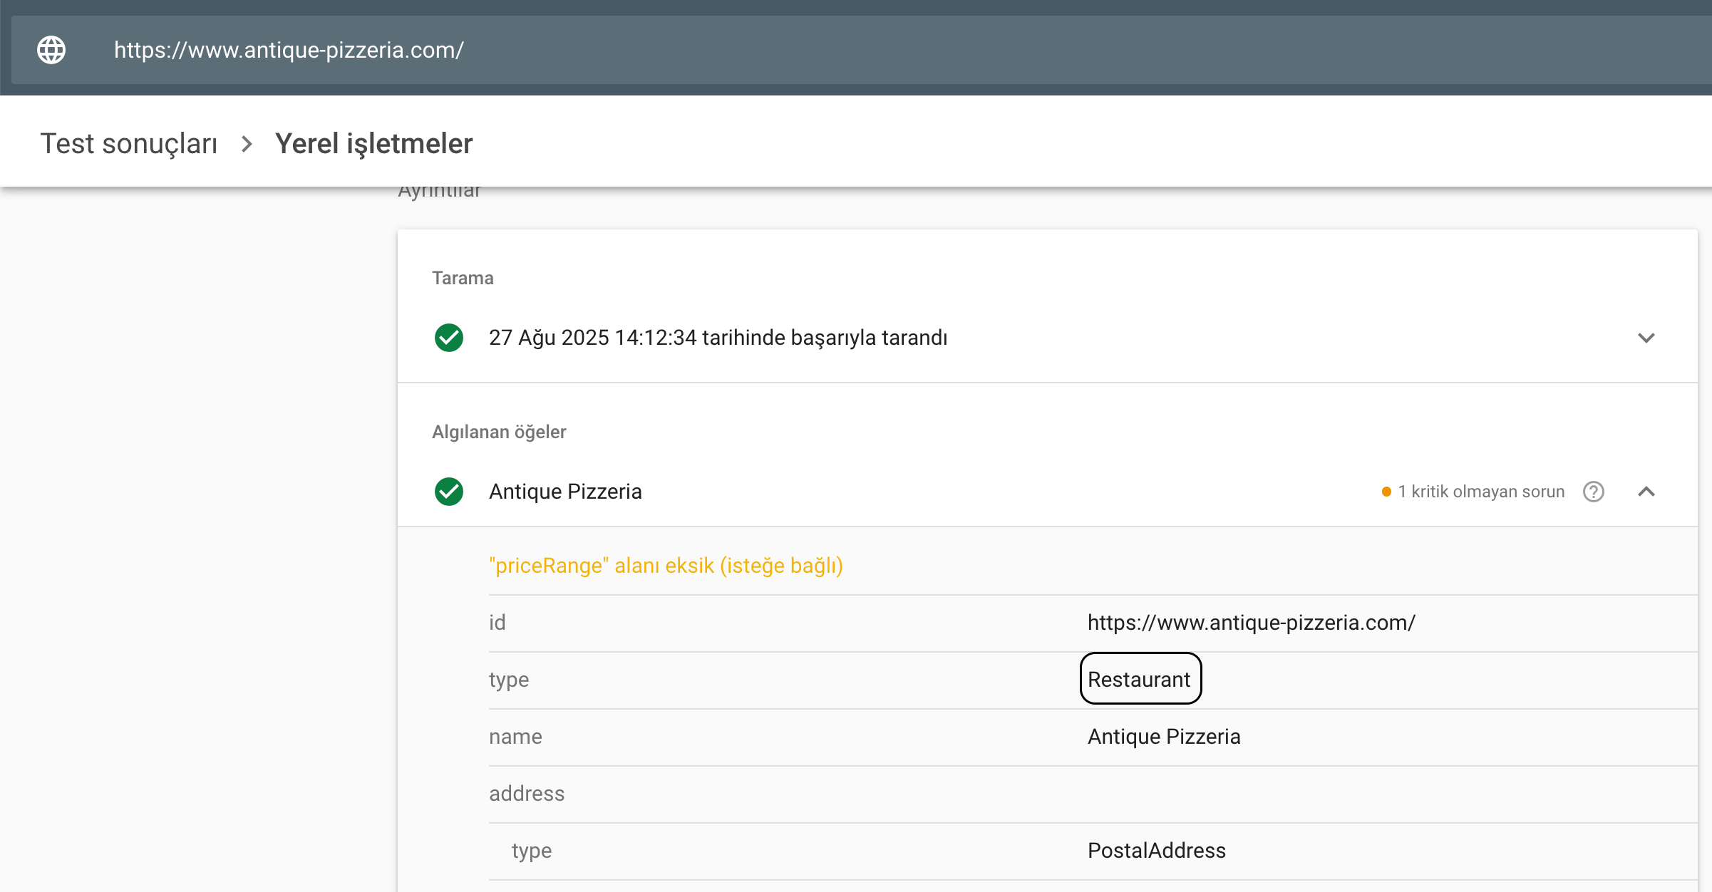Click the orange warning dot indicator
1712x892 pixels.
point(1386,492)
